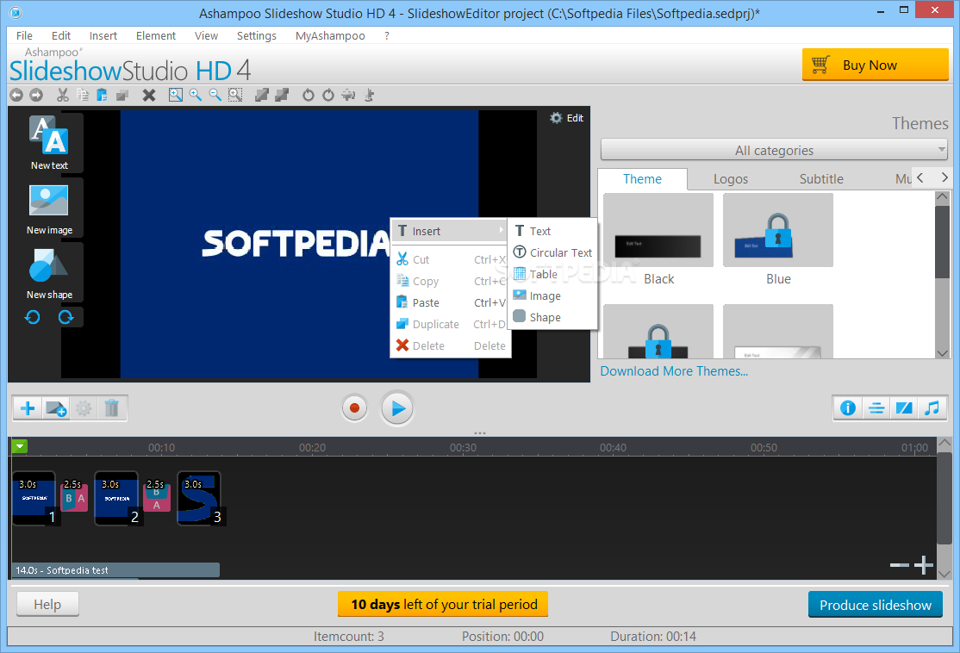Open the Download More Themes link

coord(674,371)
